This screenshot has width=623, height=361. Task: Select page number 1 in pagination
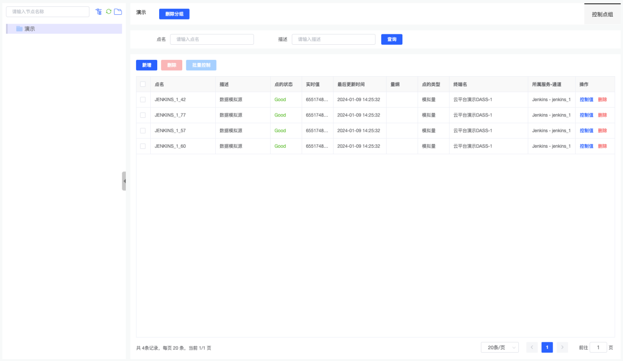tap(547, 347)
